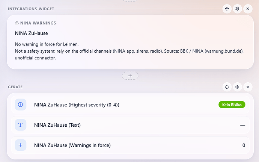This screenshot has width=259, height=162.
Task: Click the Highest severity exclamation icon
Action: [21, 104]
